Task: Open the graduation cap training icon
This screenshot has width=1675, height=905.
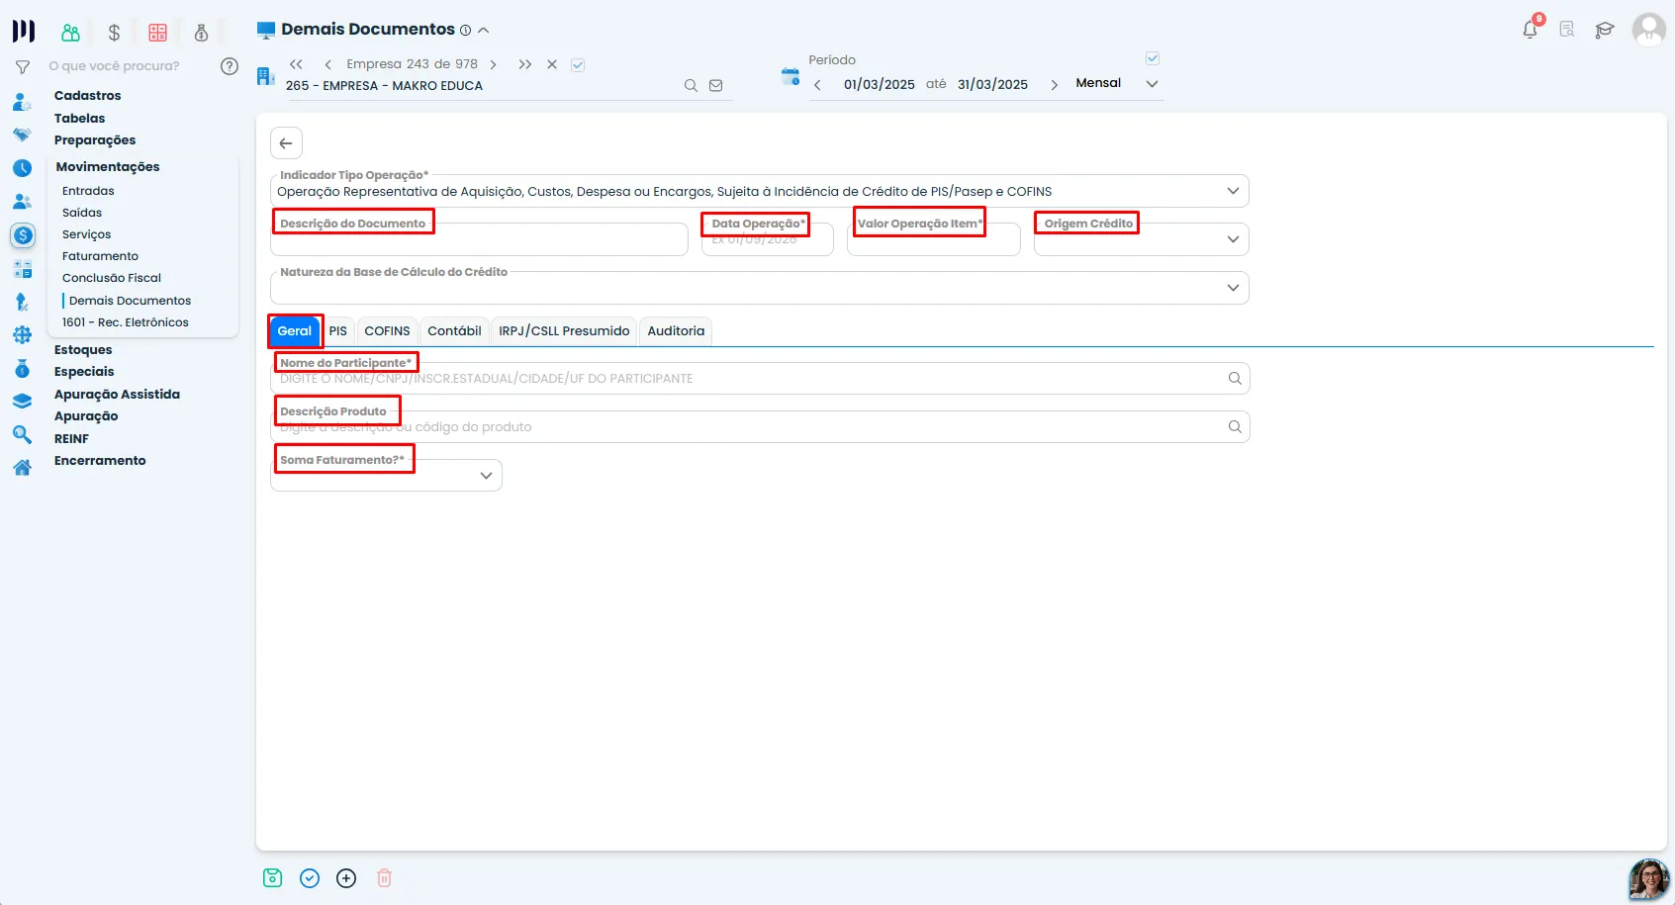Action: (1605, 30)
